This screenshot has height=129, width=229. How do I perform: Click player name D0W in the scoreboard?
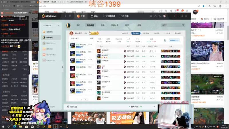pyautogui.click(x=104, y=87)
